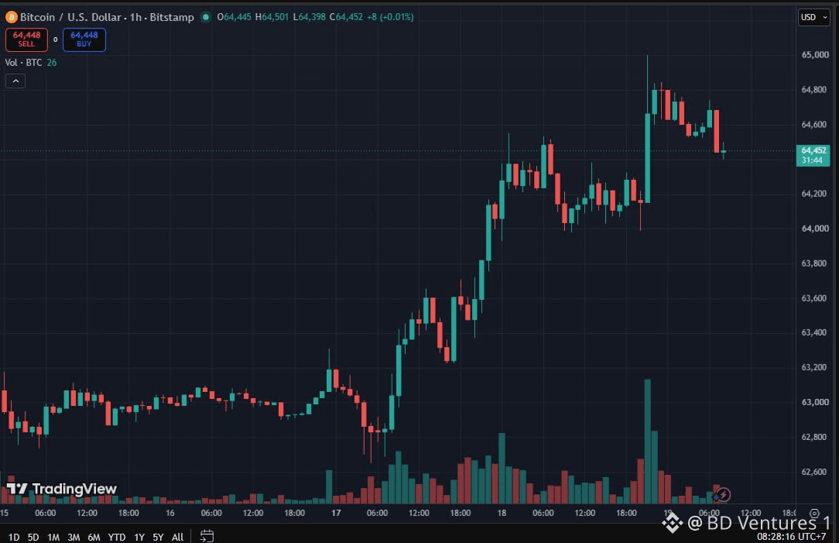The width and height of the screenshot is (839, 543).
Task: Open the USD currency dropdown
Action: [814, 17]
